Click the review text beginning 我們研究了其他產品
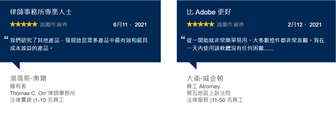Viewport: 336px width, 139px height. click(79, 44)
